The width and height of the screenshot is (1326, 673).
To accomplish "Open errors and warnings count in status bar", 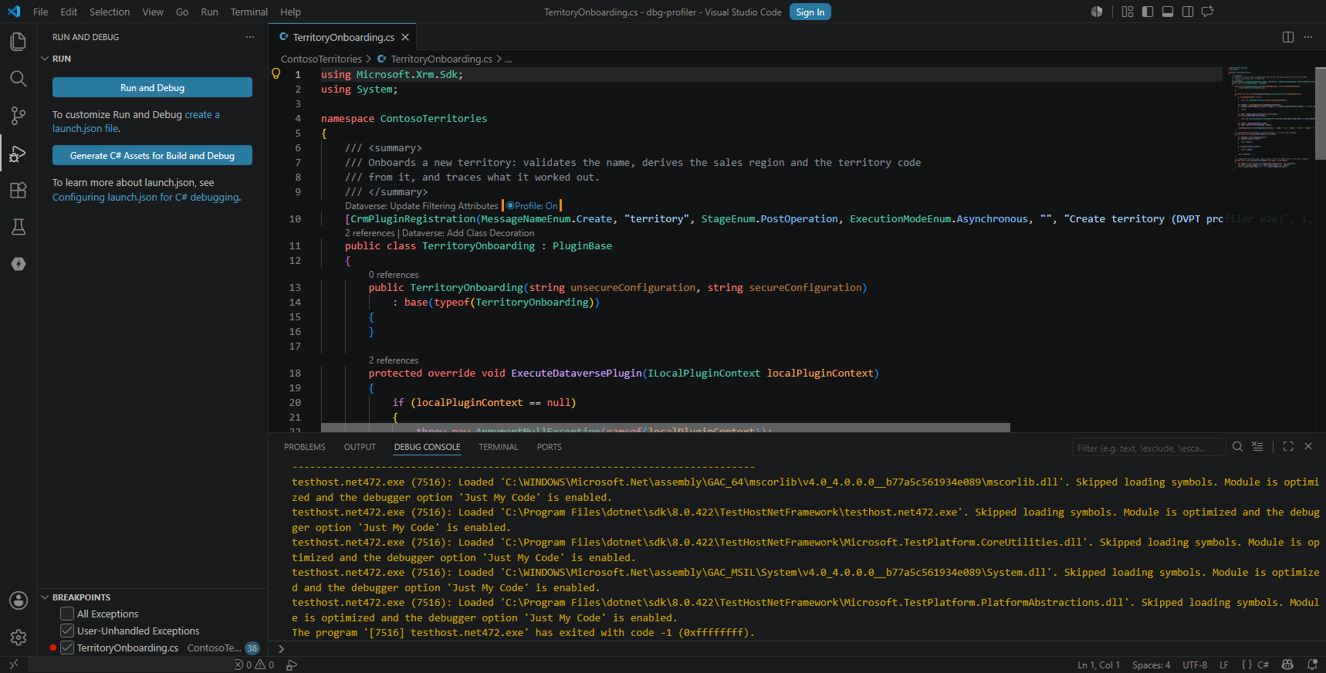I will click(255, 665).
